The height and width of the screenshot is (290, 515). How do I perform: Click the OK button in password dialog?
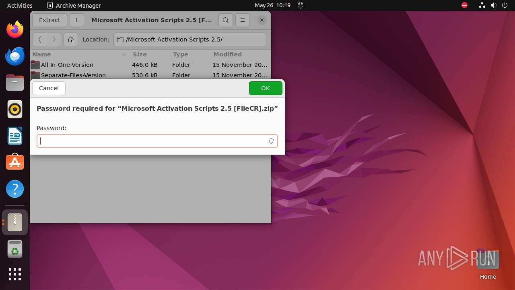(266, 88)
